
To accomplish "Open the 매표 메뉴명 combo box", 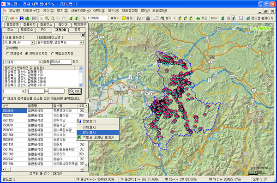I will click(x=19, y=43).
